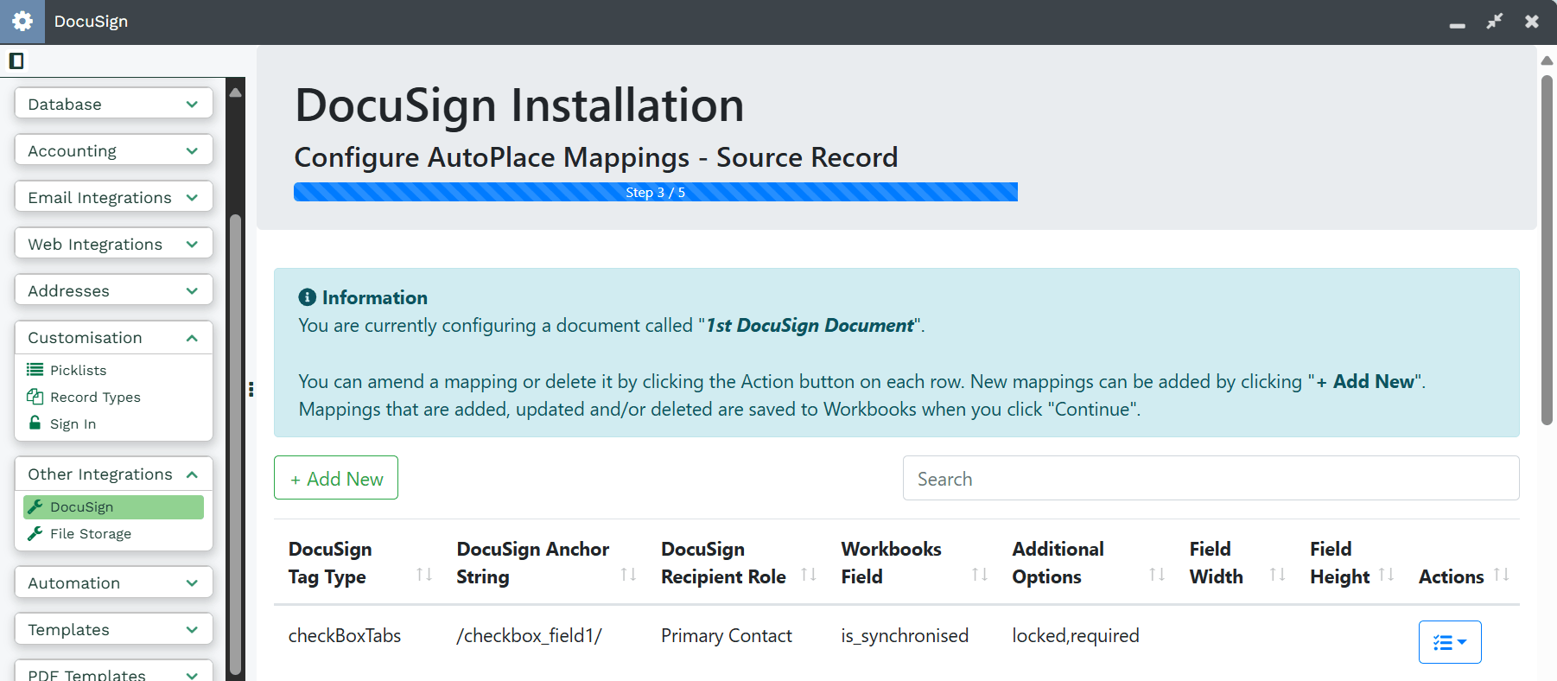Click the Information circle icon
The width and height of the screenshot is (1557, 681).
[307, 297]
